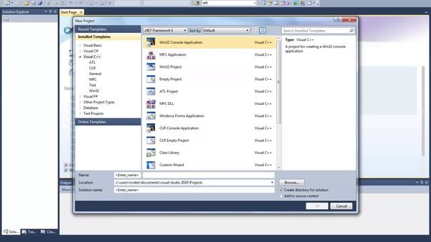This screenshot has width=431, height=242.
Task: Choose the CLR Empty Project icon
Action: [151, 140]
